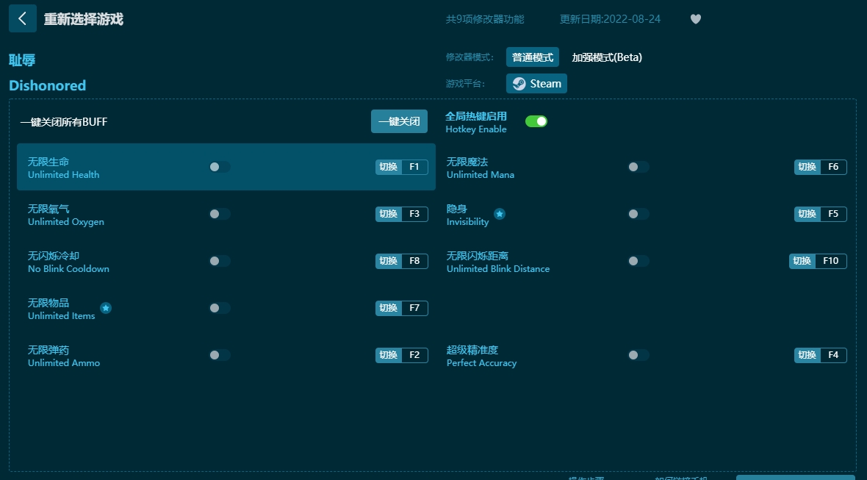Screen dimensions: 867x480
Task: Toggle Hotkey Enable switch off
Action: pyautogui.click(x=536, y=122)
